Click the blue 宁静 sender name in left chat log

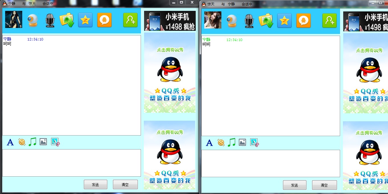click(x=7, y=39)
